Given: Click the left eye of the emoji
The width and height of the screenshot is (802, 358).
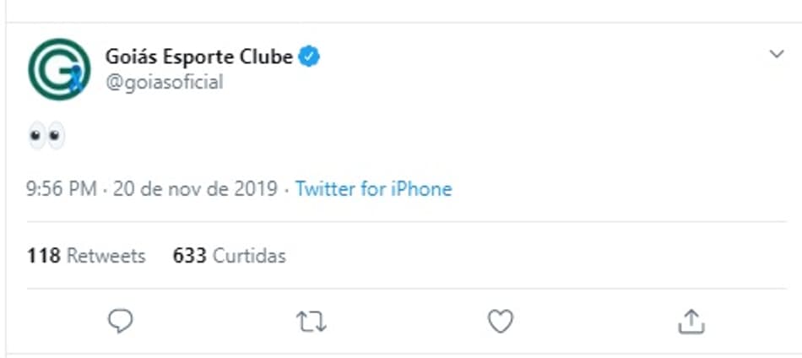Looking at the screenshot, I should (x=36, y=136).
